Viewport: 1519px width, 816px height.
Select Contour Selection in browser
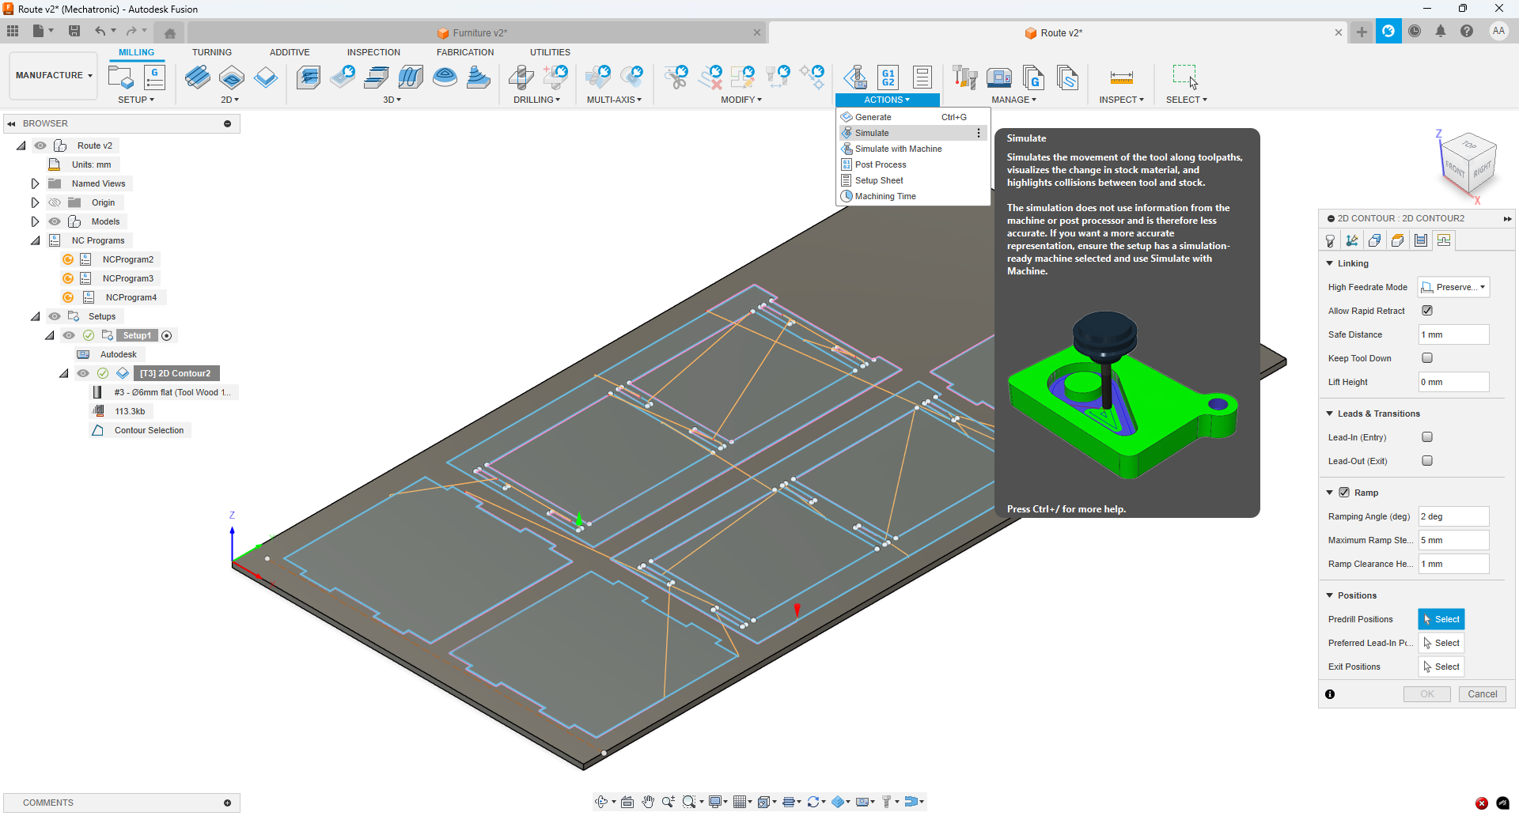pos(149,430)
